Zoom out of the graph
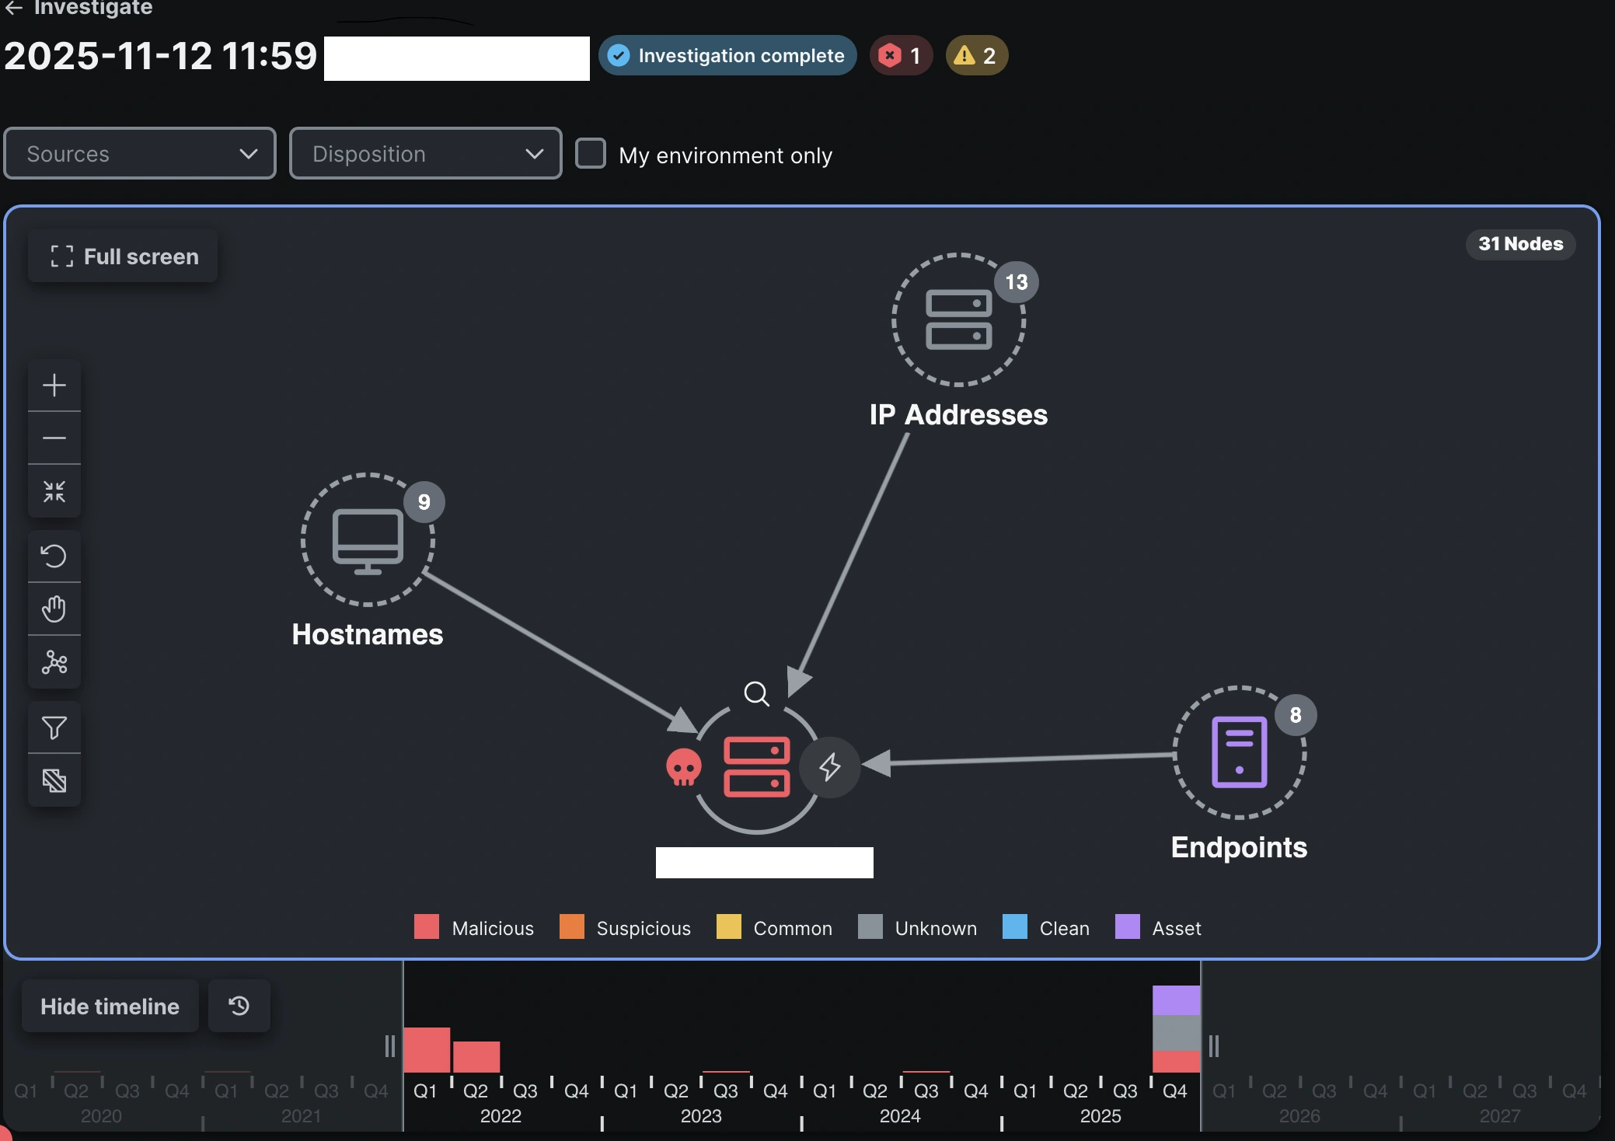Viewport: 1615px width, 1141px height. [54, 438]
